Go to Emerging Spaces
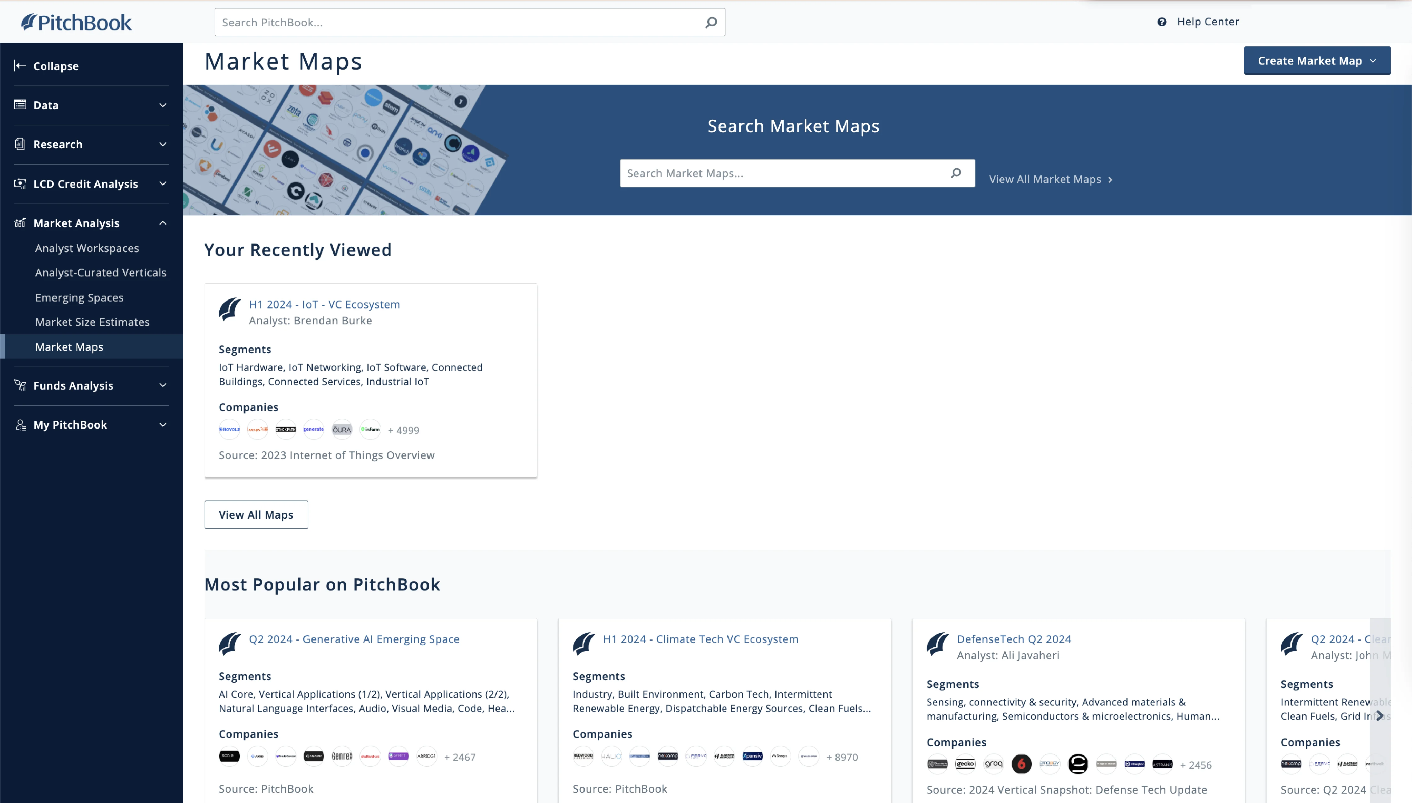The height and width of the screenshot is (803, 1412). (x=79, y=297)
